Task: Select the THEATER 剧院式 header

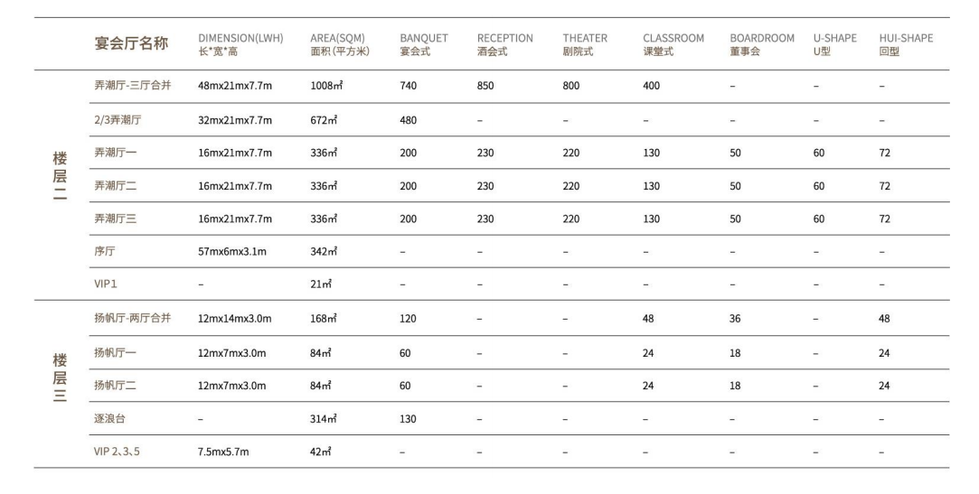Action: (584, 44)
